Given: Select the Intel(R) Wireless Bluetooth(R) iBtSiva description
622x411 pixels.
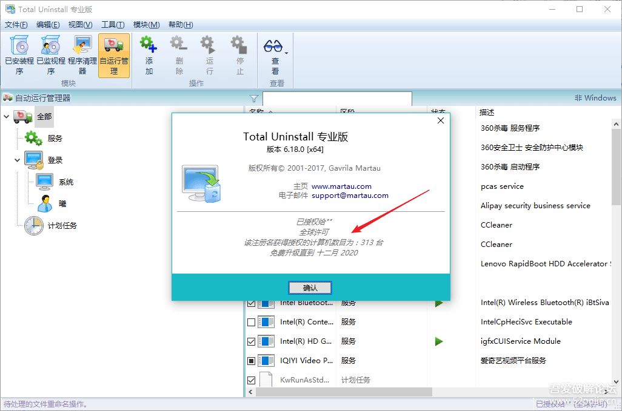Looking at the screenshot, I should coord(544,303).
